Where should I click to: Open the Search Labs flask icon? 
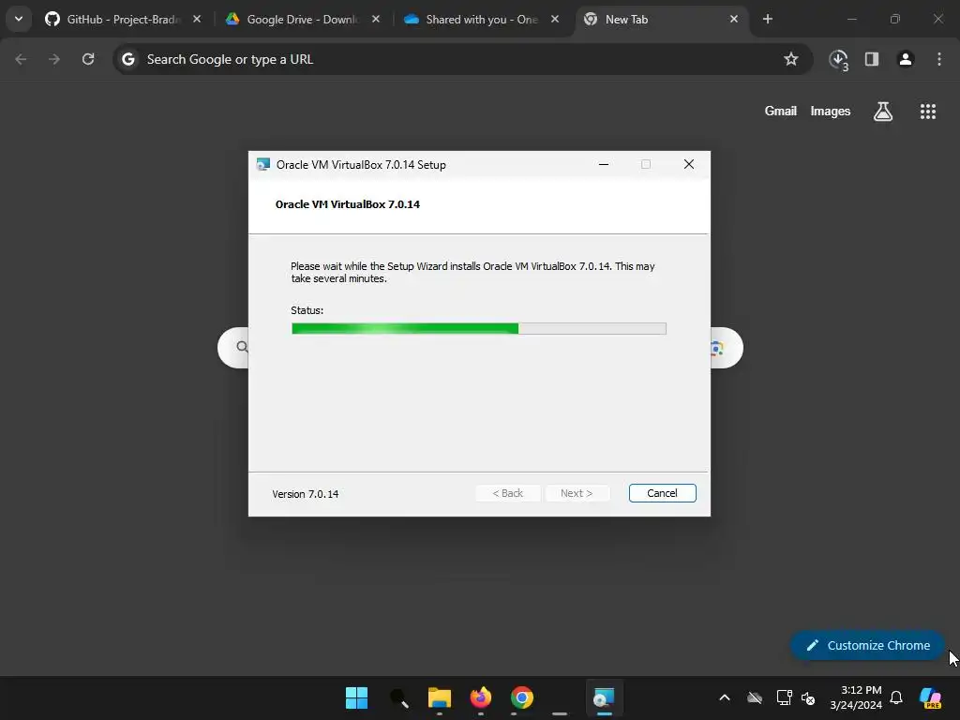(883, 112)
